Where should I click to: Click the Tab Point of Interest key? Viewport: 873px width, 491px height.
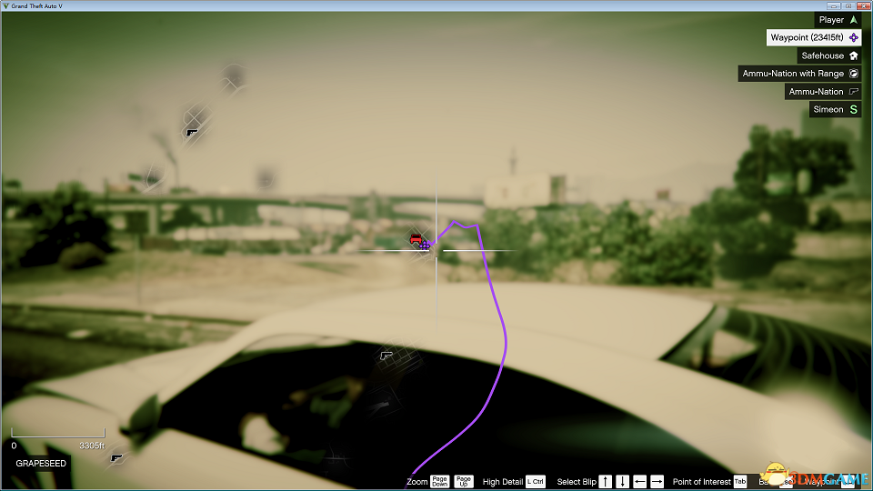(740, 482)
